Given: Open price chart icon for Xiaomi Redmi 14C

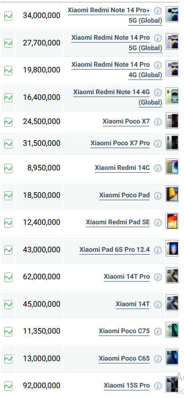Looking at the screenshot, I should click(8, 168).
